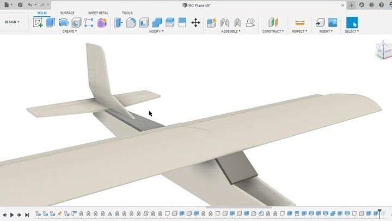Select the Offset Face tool
The width and height of the screenshot is (392, 221).
click(x=170, y=22)
